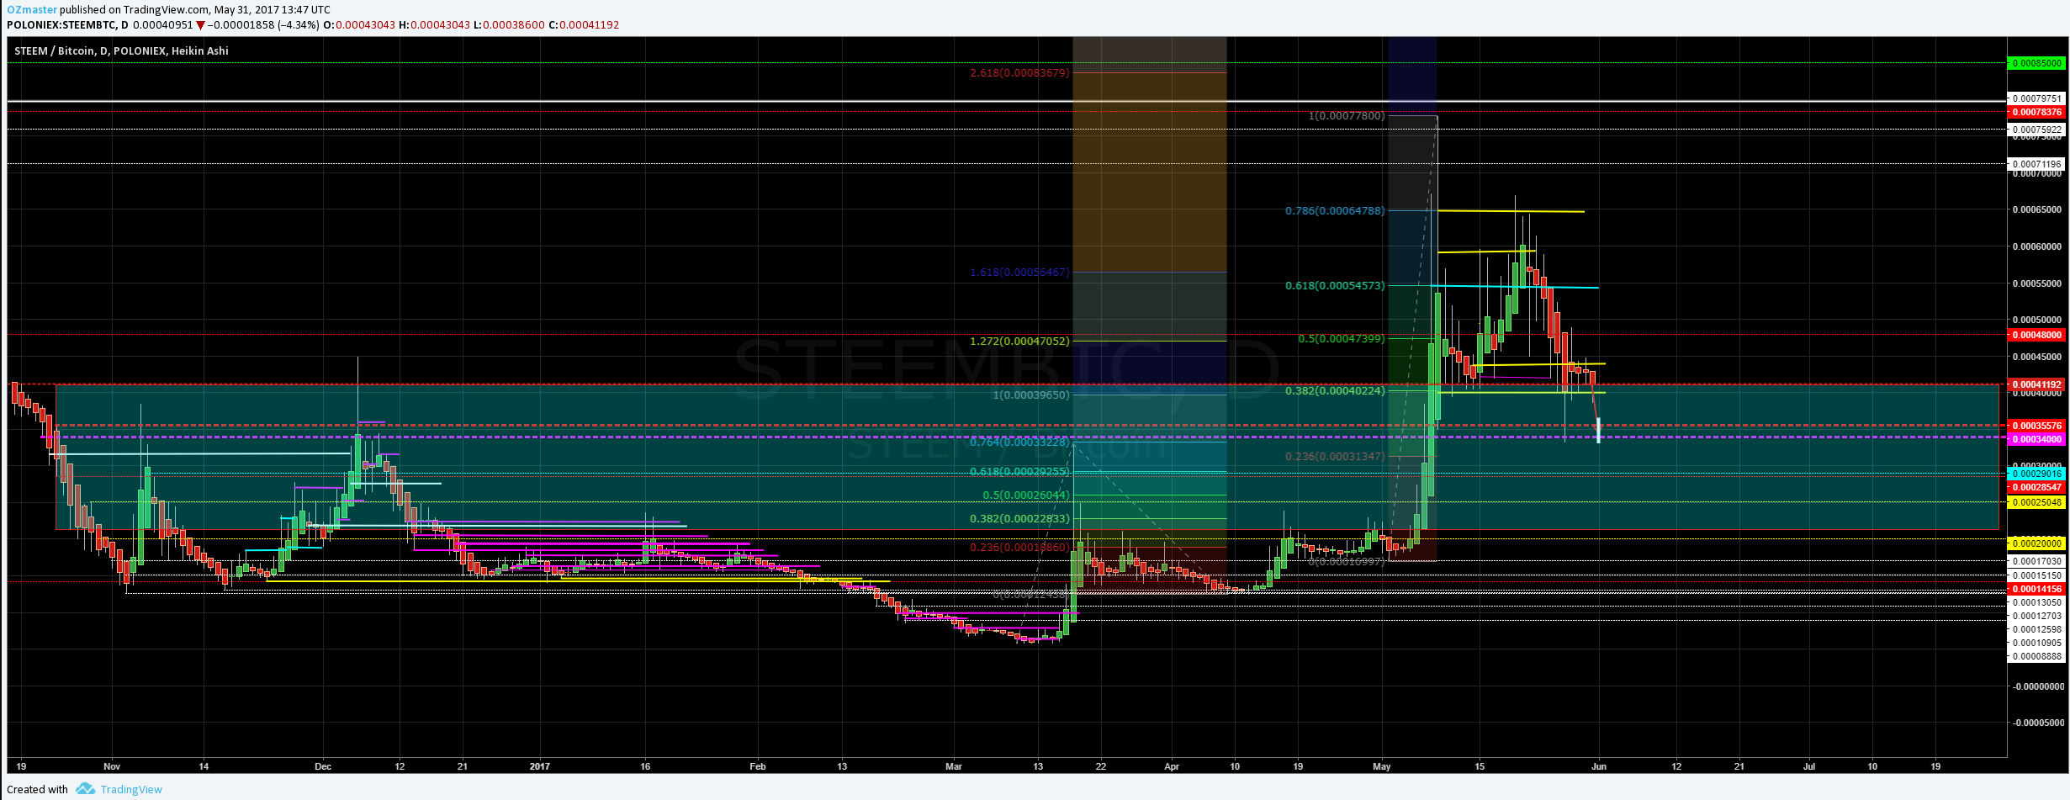The width and height of the screenshot is (2070, 800).
Task: Click the 0.618(0.00029255) Fibonacci label
Action: click(x=1019, y=473)
